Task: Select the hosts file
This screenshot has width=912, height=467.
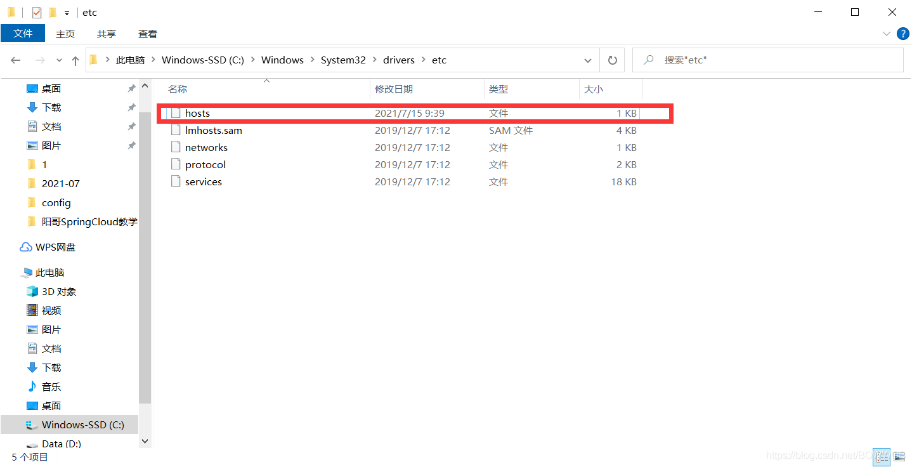Action: tap(403, 113)
